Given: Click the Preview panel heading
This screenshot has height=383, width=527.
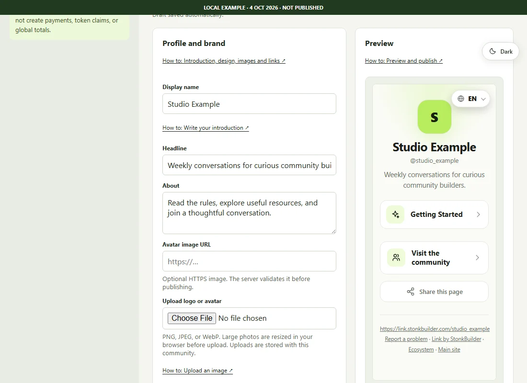Looking at the screenshot, I should [379, 44].
